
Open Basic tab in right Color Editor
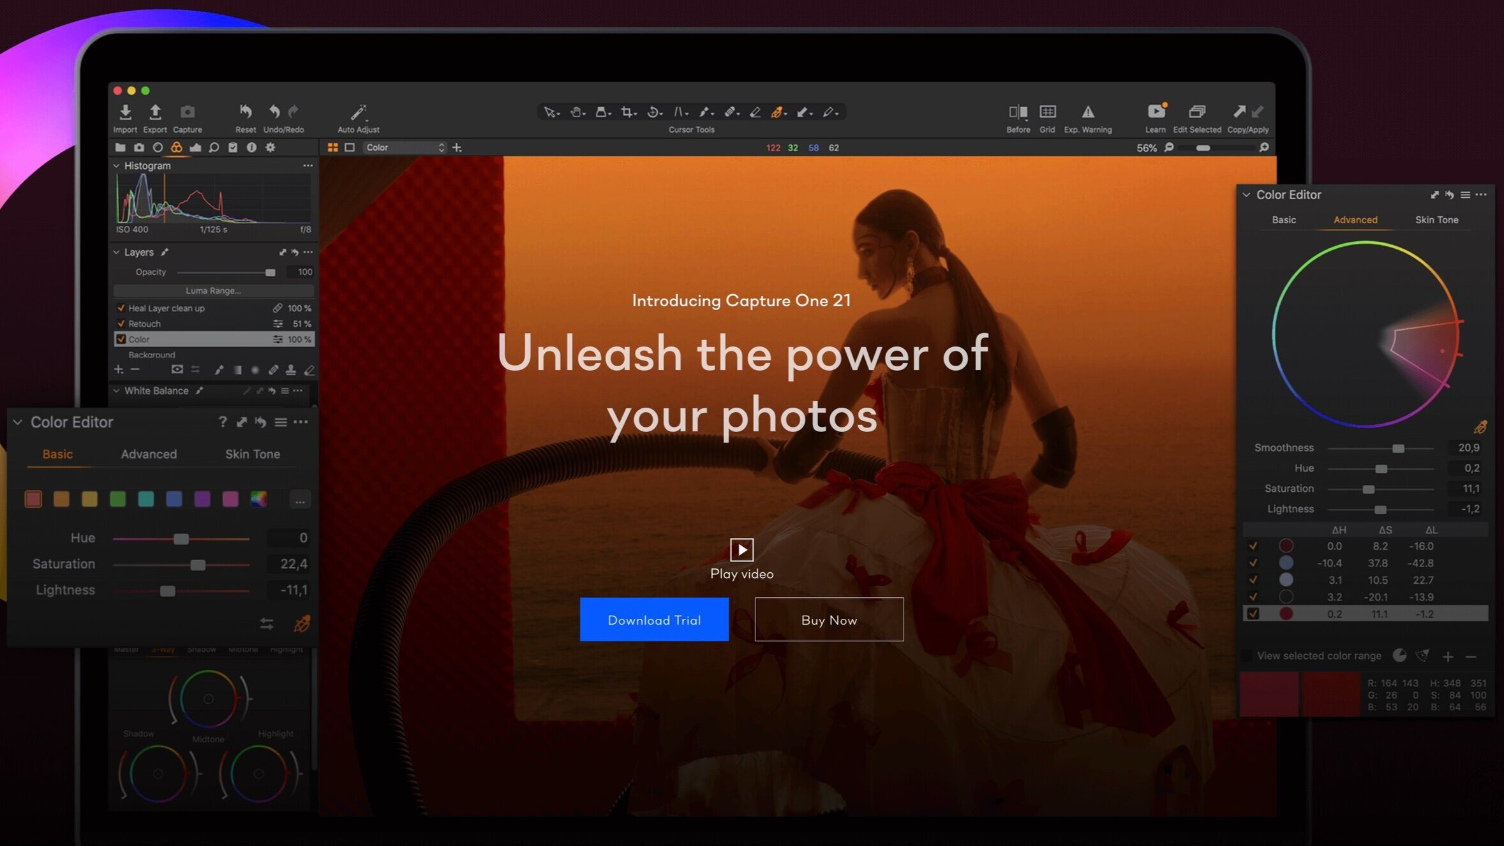1284,219
